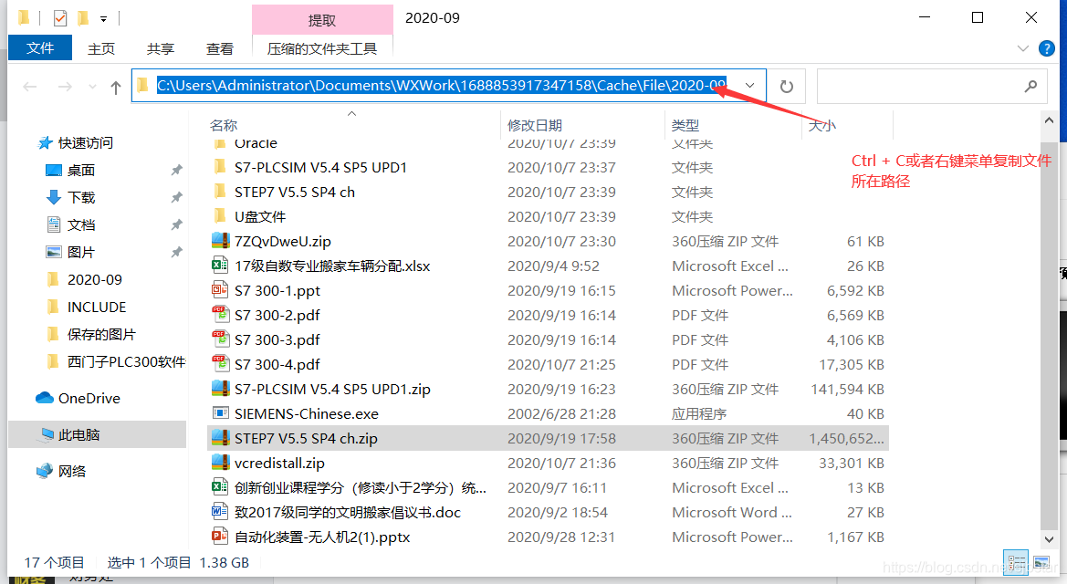
Task: Select 快速访问 in navigation pane
Action: (85, 143)
